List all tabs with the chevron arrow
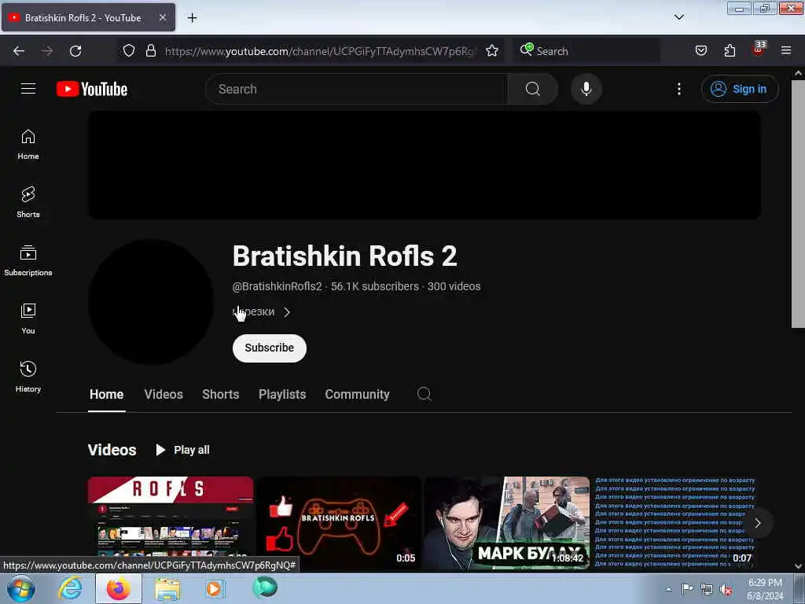 pyautogui.click(x=679, y=17)
